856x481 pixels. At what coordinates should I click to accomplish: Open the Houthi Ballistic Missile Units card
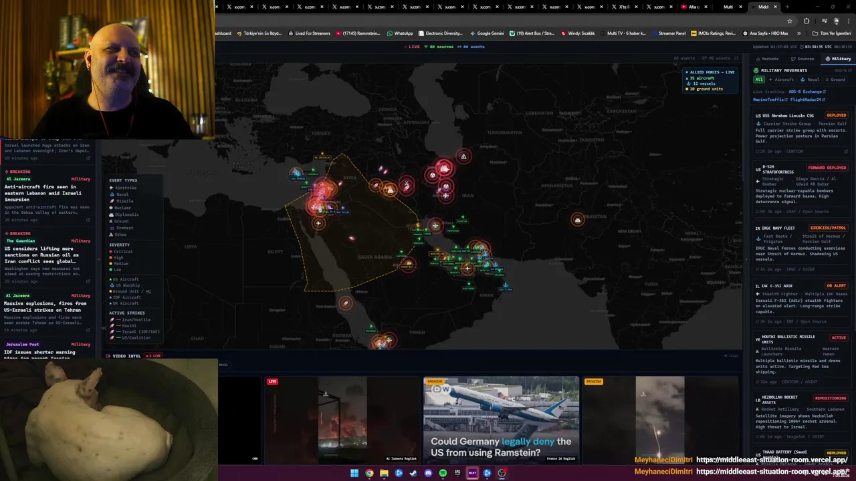coord(801,359)
